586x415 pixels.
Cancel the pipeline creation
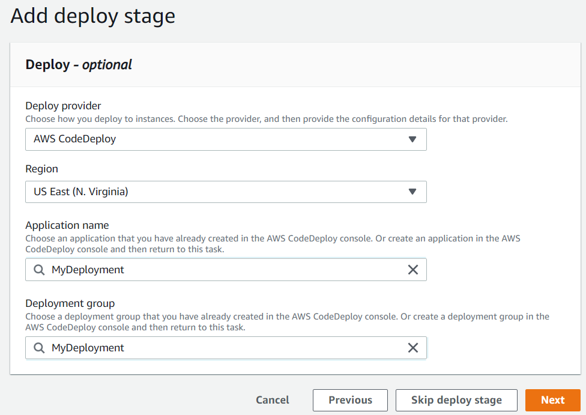[273, 400]
